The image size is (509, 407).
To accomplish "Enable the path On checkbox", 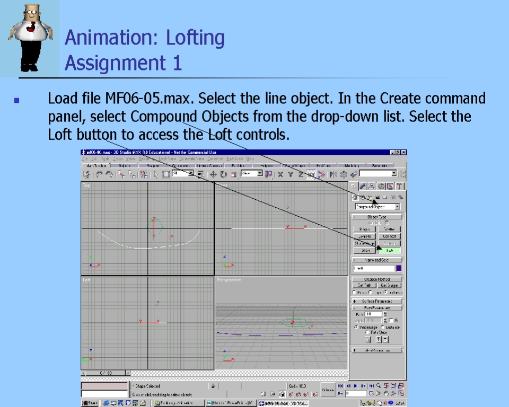I will [391, 321].
